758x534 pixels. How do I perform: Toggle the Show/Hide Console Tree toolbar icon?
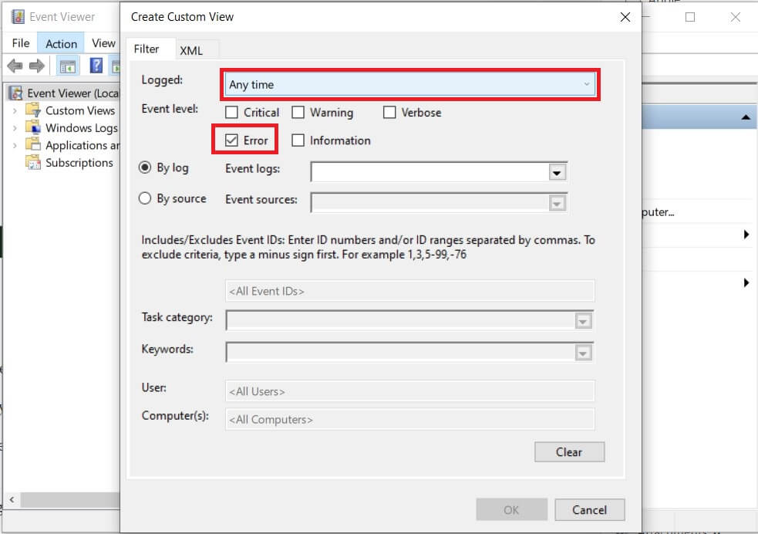pos(66,65)
